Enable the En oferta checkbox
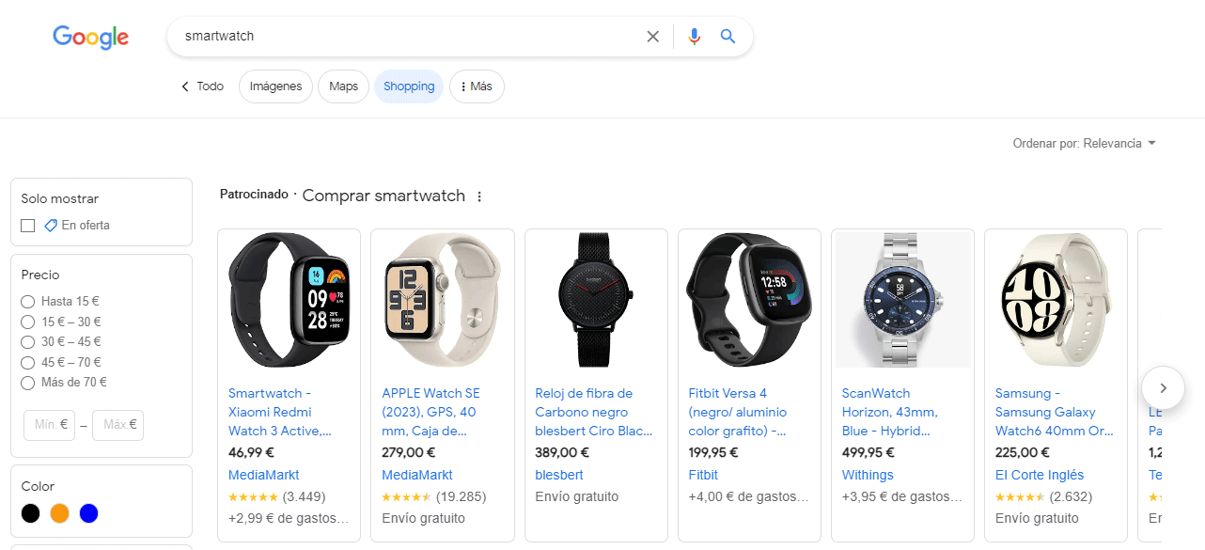 [27, 225]
